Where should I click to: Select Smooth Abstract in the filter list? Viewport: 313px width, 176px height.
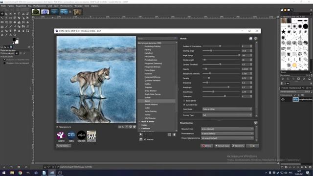click(151, 104)
